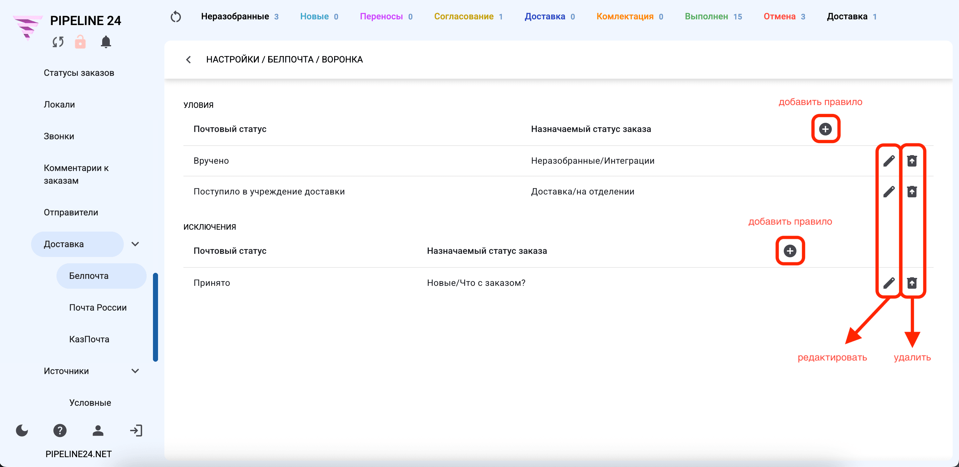
Task: Edit the Принято exception rule
Action: pos(889,283)
